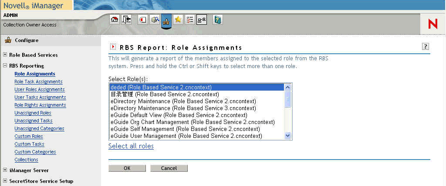446x186 pixels.
Task: Click the Novell N logo
Action: point(432,24)
